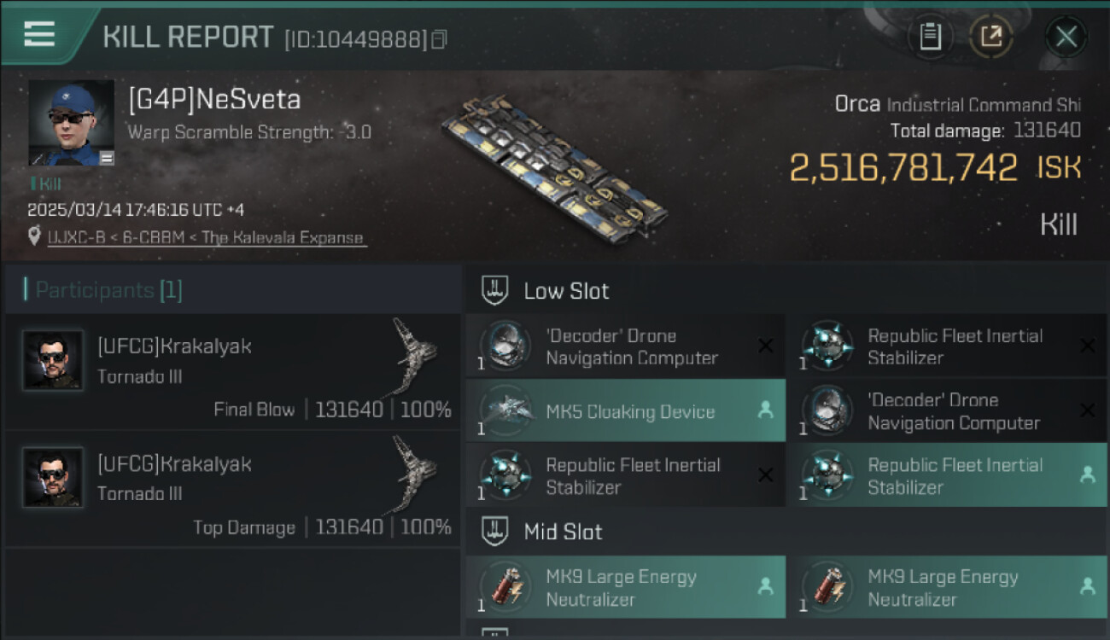Click the Tornado III ship icon in the Top Damage row
Image resolution: width=1110 pixels, height=640 pixels.
pos(416,472)
